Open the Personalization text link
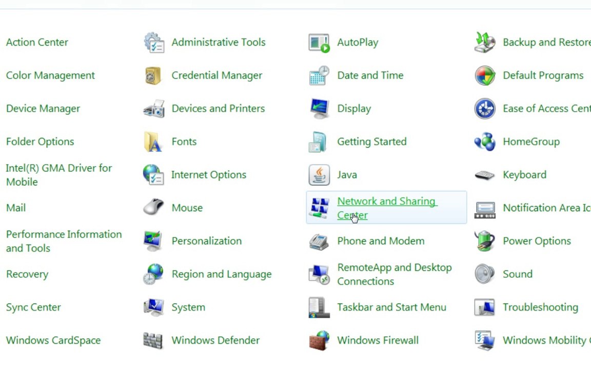This screenshot has height=369, width=591. click(207, 241)
